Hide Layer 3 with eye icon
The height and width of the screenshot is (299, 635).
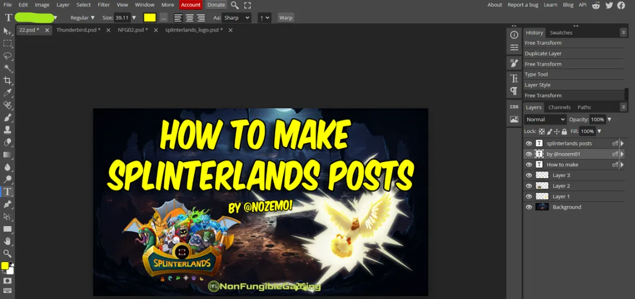528,175
